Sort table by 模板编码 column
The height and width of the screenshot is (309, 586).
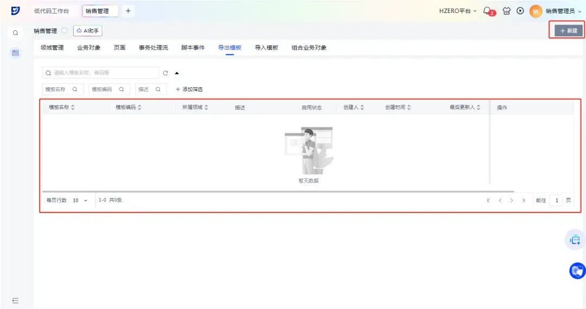coord(140,107)
